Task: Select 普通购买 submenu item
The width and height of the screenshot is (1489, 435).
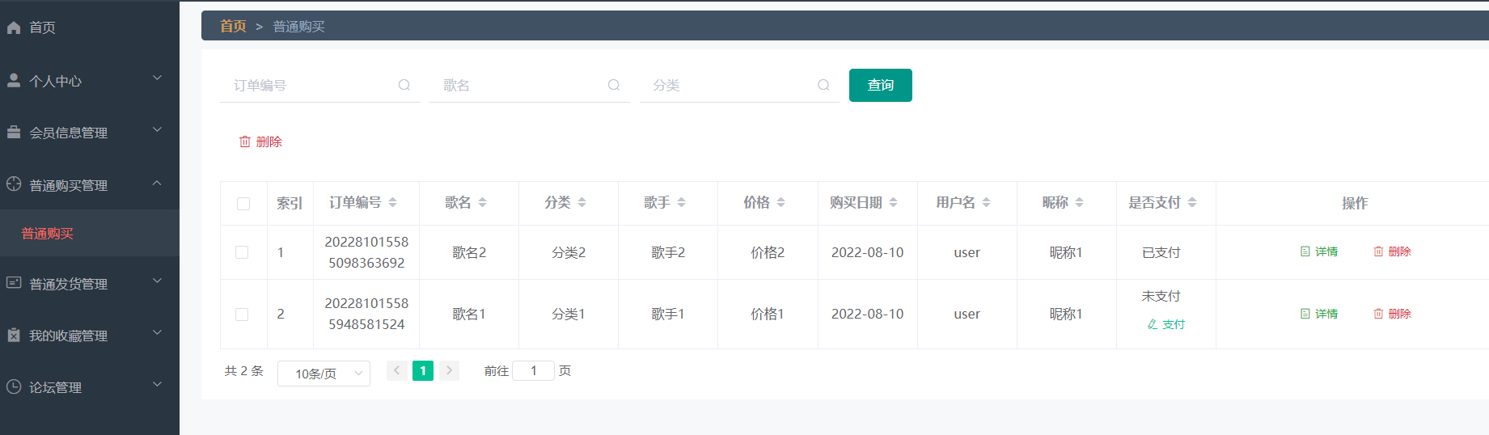Action: click(x=90, y=233)
